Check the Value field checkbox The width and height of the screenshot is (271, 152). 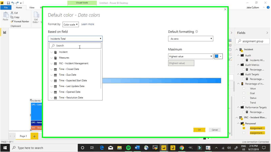coord(244,88)
